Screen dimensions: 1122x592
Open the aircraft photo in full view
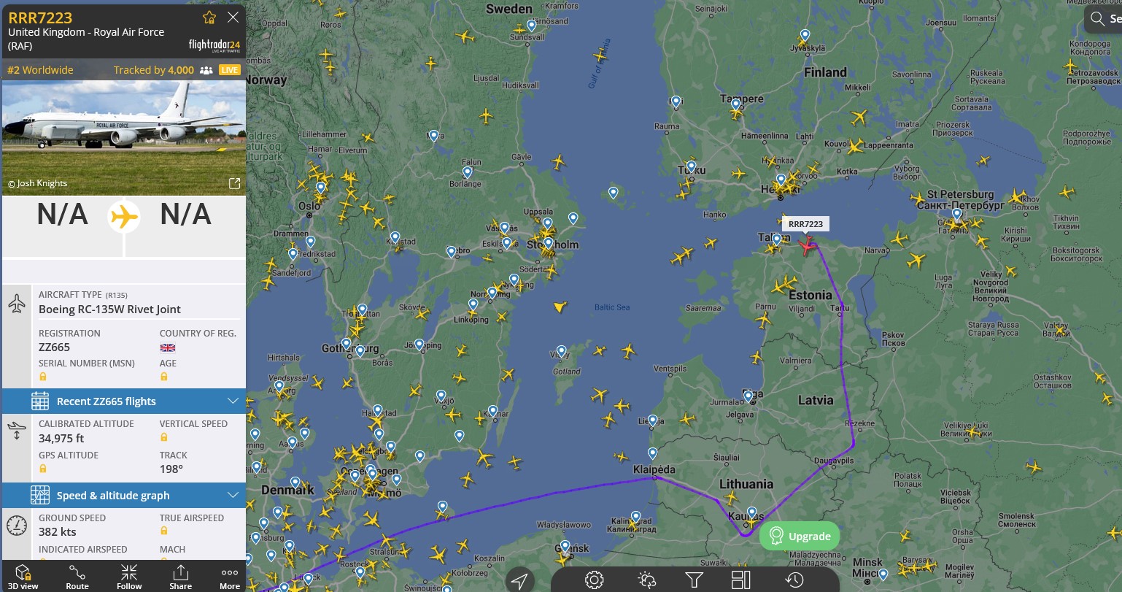click(234, 183)
